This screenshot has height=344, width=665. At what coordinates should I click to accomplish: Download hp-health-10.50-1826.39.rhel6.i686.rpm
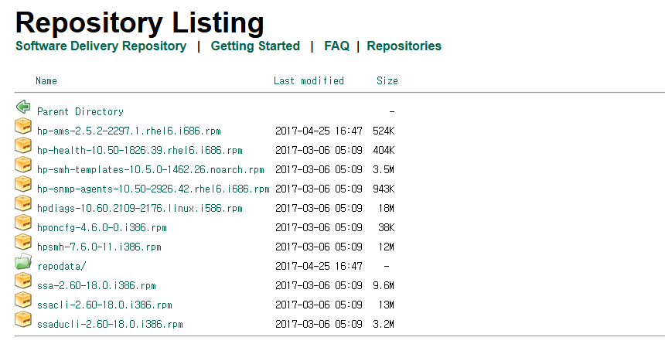[x=140, y=151]
